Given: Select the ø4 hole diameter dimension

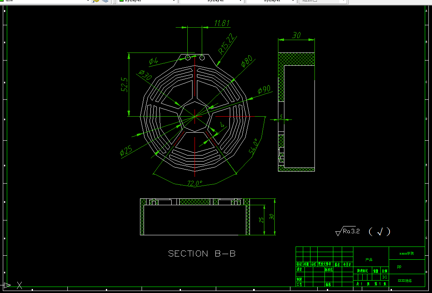Looking at the screenshot, I should tap(154, 61).
